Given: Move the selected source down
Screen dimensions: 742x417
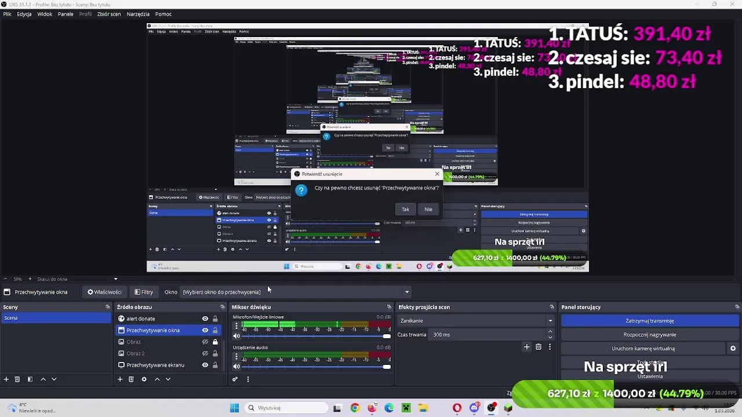Looking at the screenshot, I should point(168,379).
